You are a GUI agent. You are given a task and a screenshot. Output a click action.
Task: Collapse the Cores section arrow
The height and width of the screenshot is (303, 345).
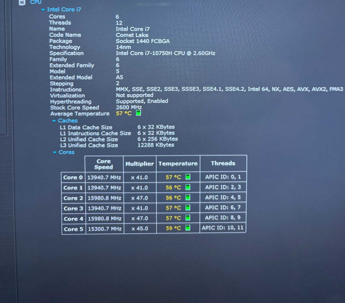(55, 152)
